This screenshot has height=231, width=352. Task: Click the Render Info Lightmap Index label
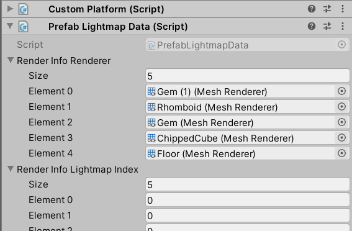(x=78, y=170)
